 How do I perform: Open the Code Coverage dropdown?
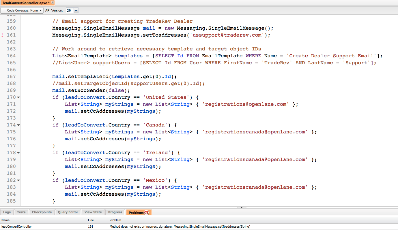pos(22,10)
